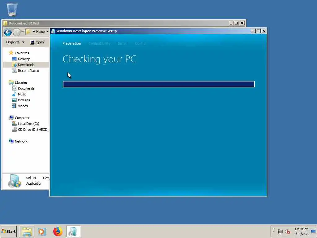
Task: Click the Favorites star icon
Action: coord(11,53)
